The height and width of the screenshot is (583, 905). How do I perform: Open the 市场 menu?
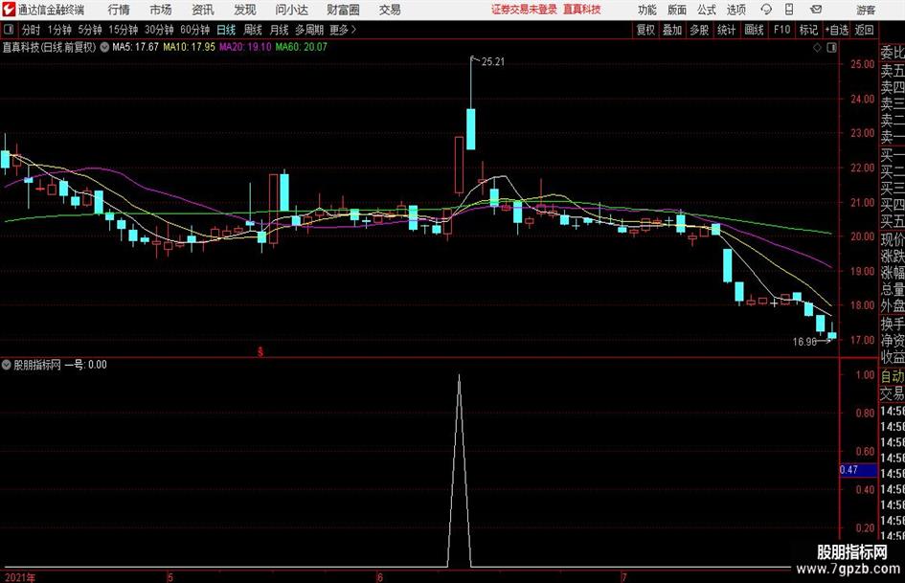point(161,10)
